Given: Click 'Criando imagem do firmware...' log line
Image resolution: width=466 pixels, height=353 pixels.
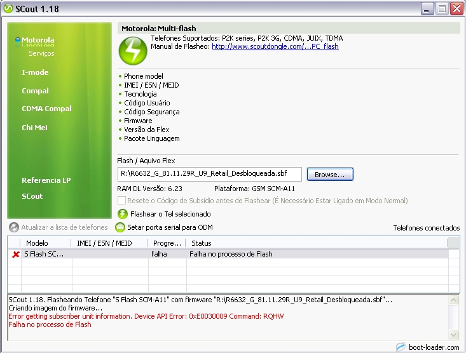Looking at the screenshot, I should point(55,308).
